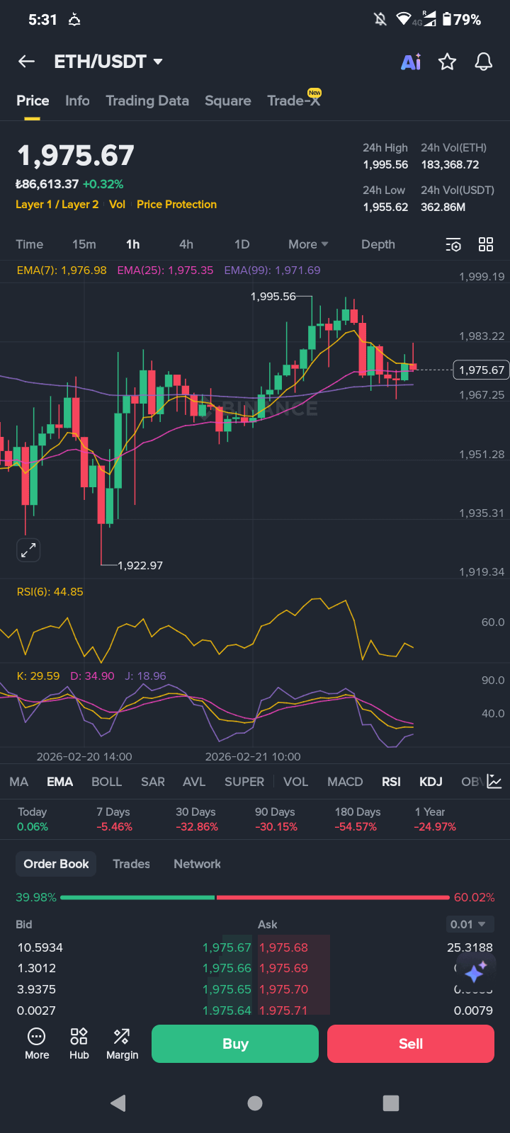Tap Android recent apps button
The width and height of the screenshot is (510, 1133).
click(x=391, y=1103)
